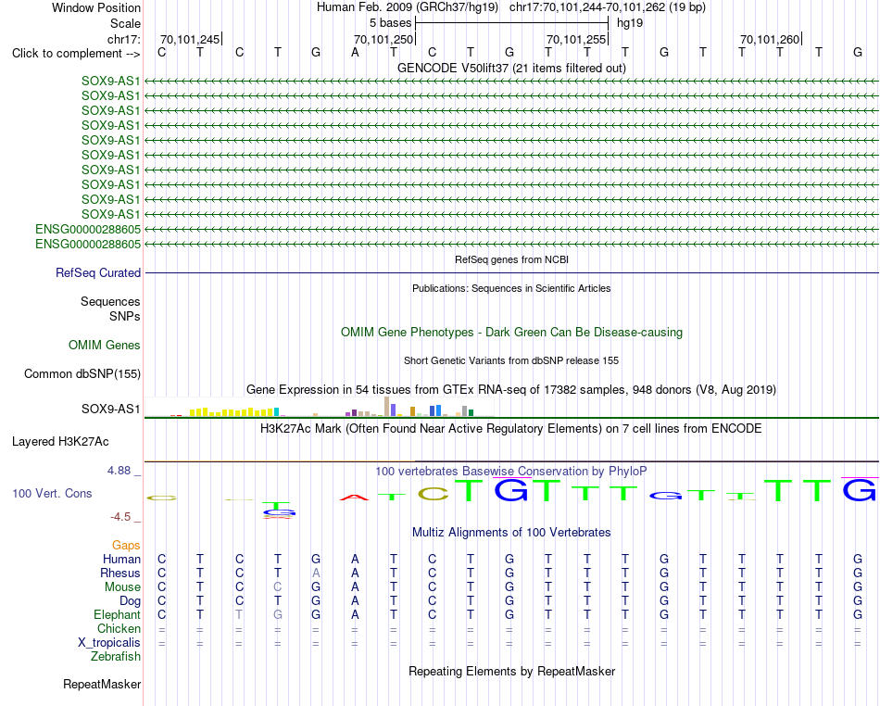The width and height of the screenshot is (880, 706).
Task: Select the SNPs track label
Action: (125, 316)
